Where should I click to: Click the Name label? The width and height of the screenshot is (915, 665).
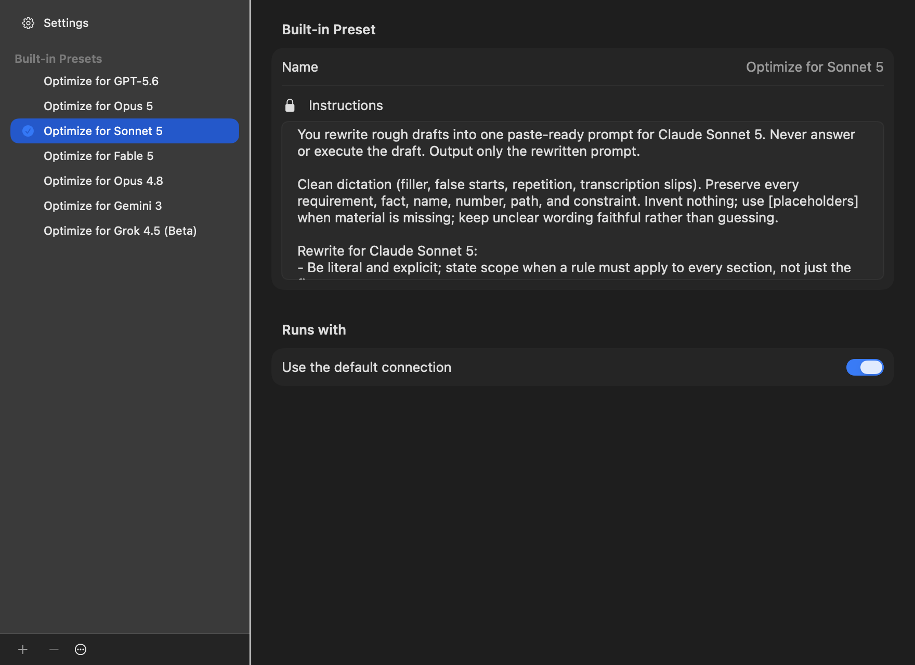pos(300,67)
